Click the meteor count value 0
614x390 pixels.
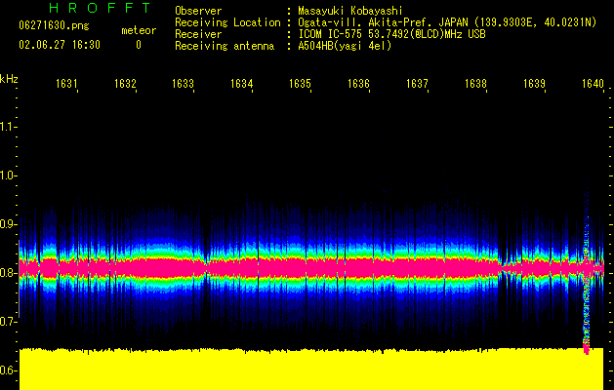tap(139, 45)
